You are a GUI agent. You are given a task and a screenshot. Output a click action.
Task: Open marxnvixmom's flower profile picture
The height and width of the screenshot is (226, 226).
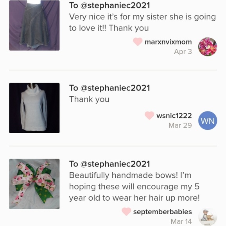(208, 47)
